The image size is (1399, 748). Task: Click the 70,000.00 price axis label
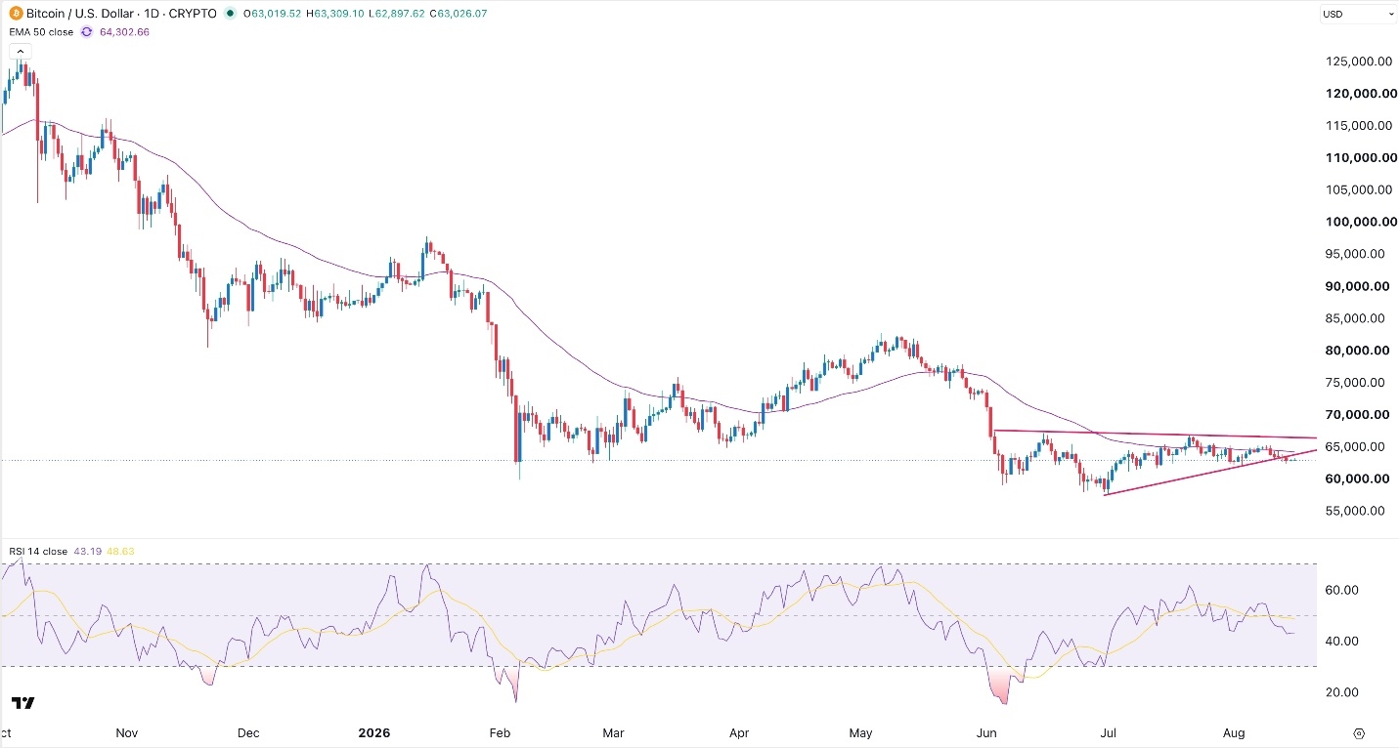click(1357, 415)
